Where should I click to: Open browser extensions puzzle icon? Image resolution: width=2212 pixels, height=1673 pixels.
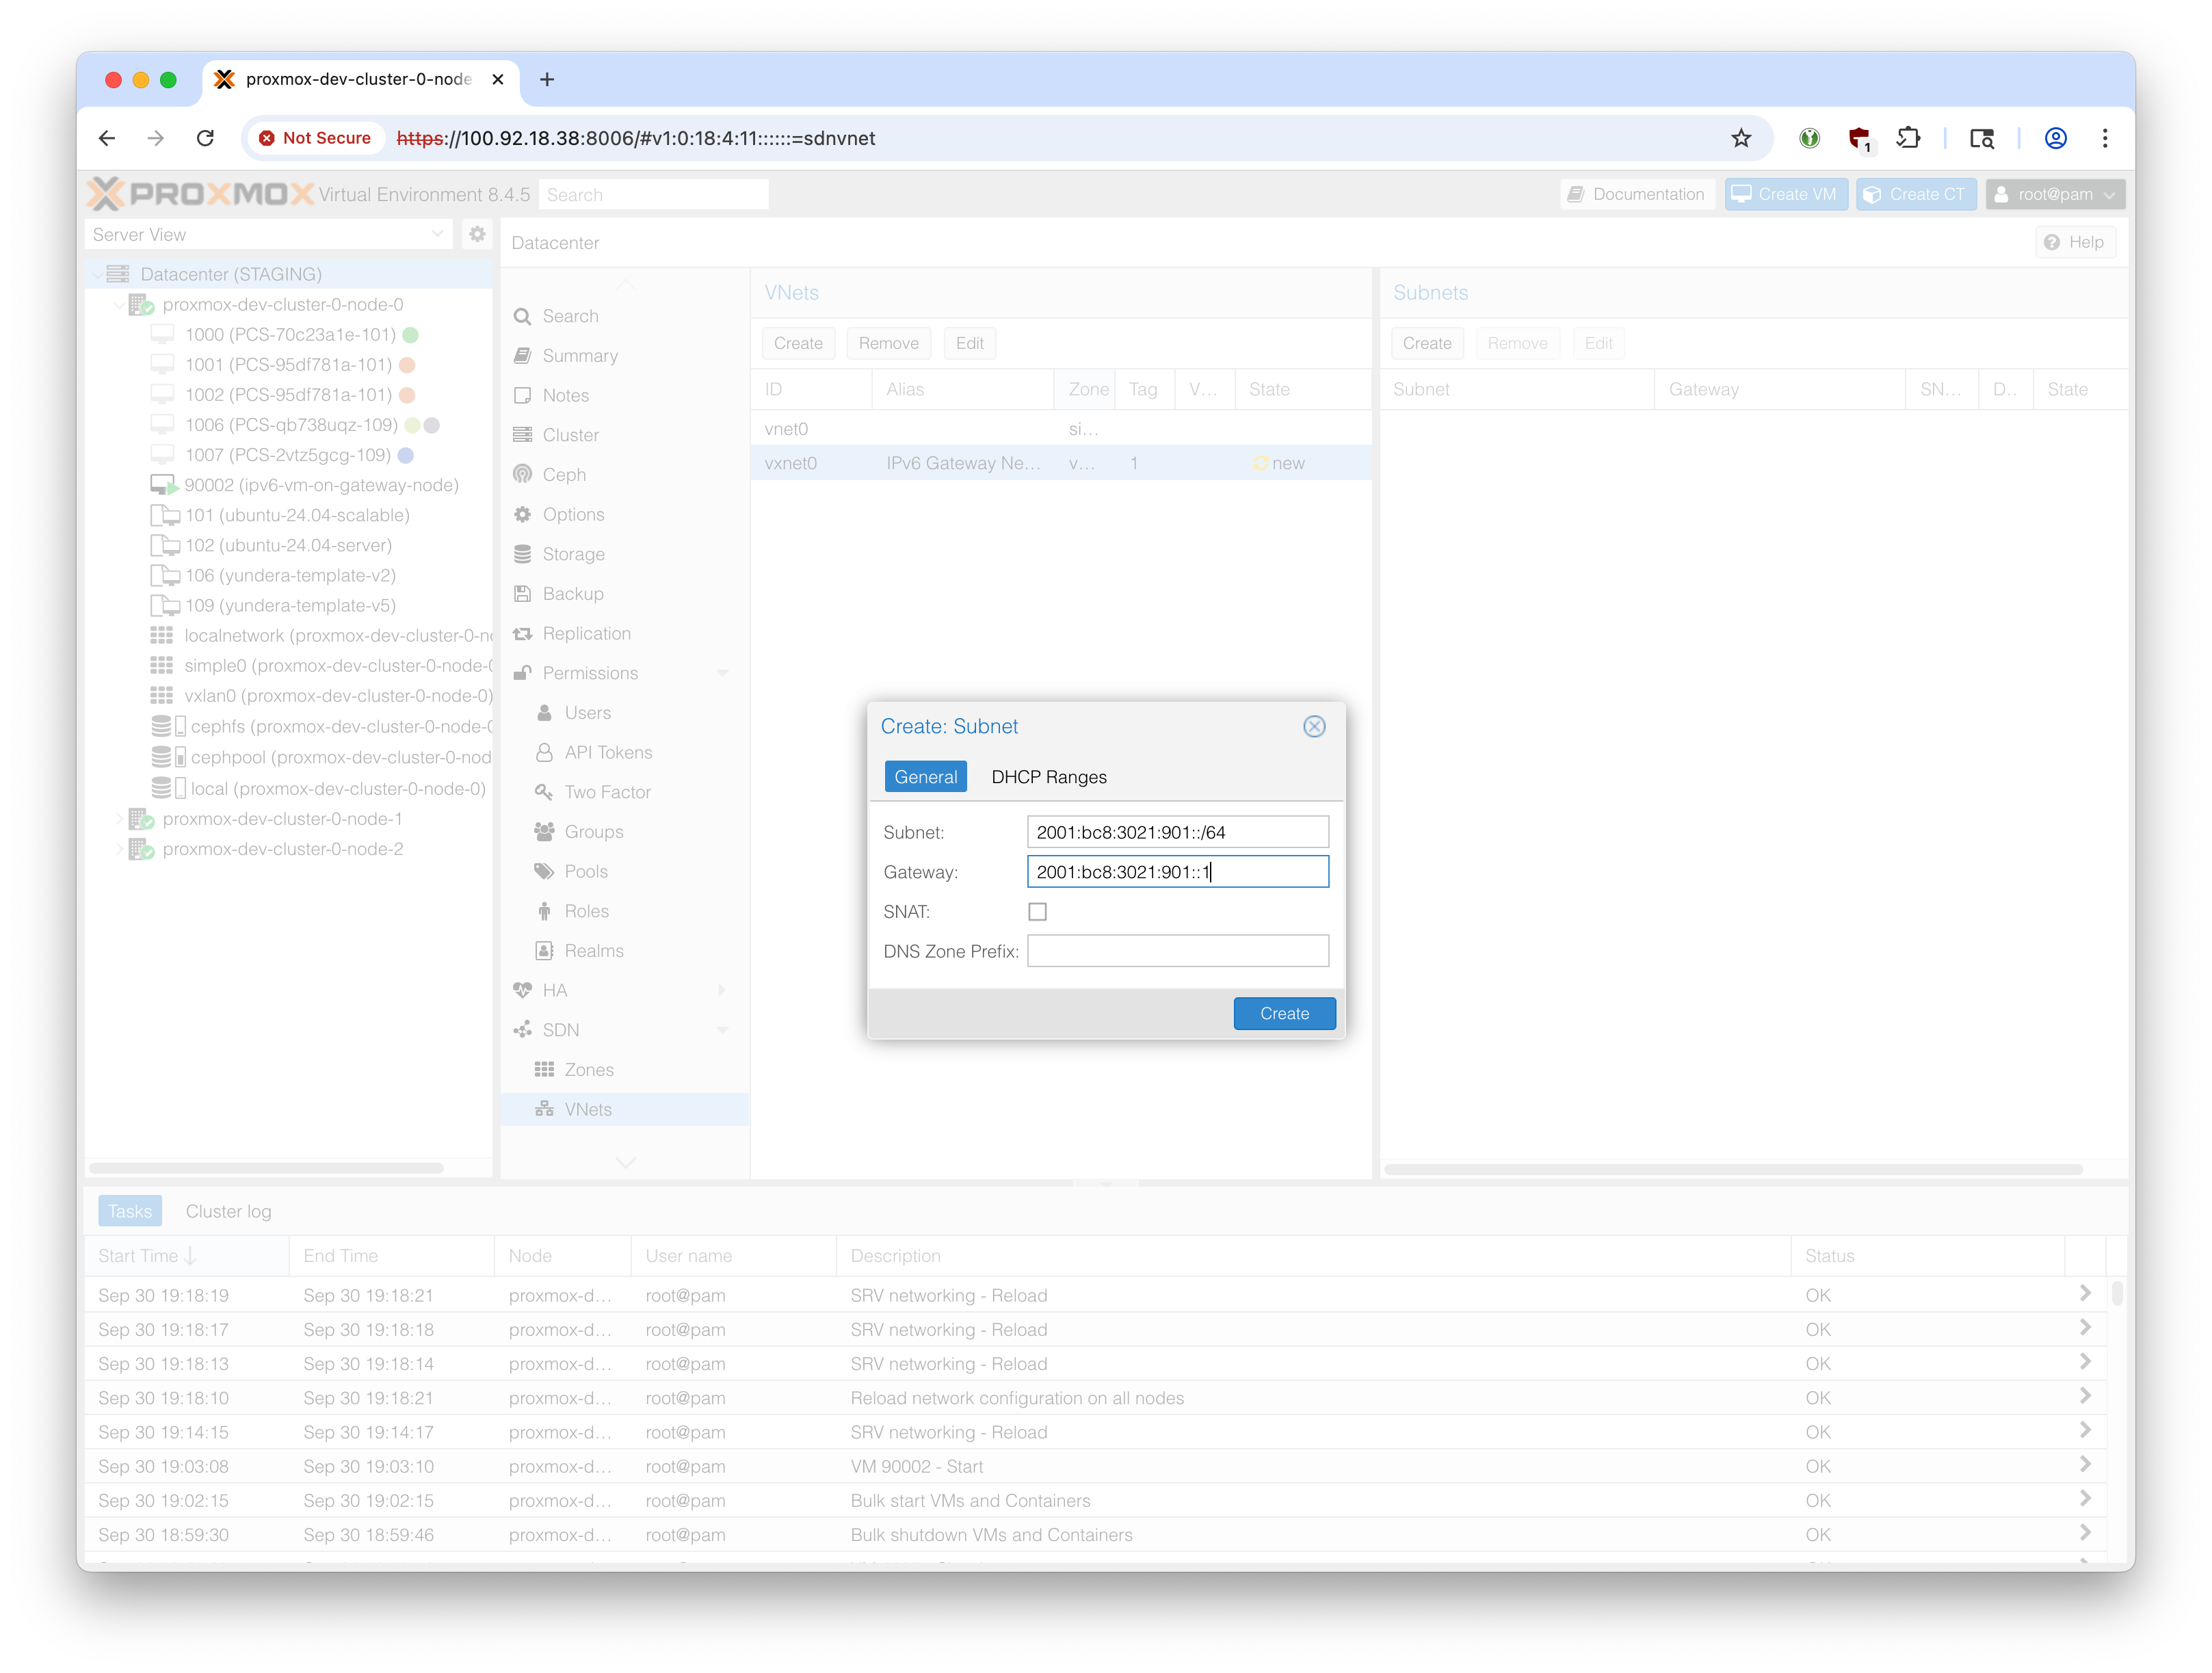click(1908, 138)
